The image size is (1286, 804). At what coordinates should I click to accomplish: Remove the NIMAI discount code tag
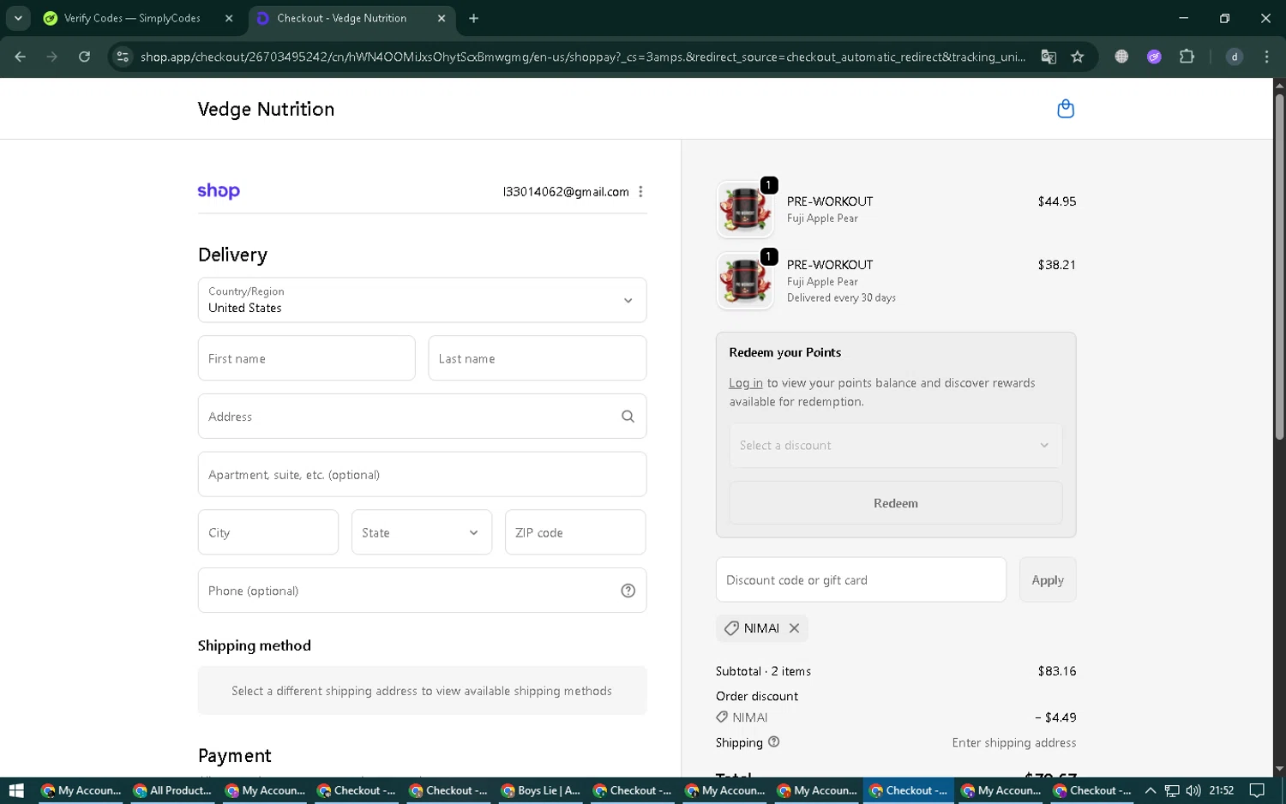coord(794,628)
